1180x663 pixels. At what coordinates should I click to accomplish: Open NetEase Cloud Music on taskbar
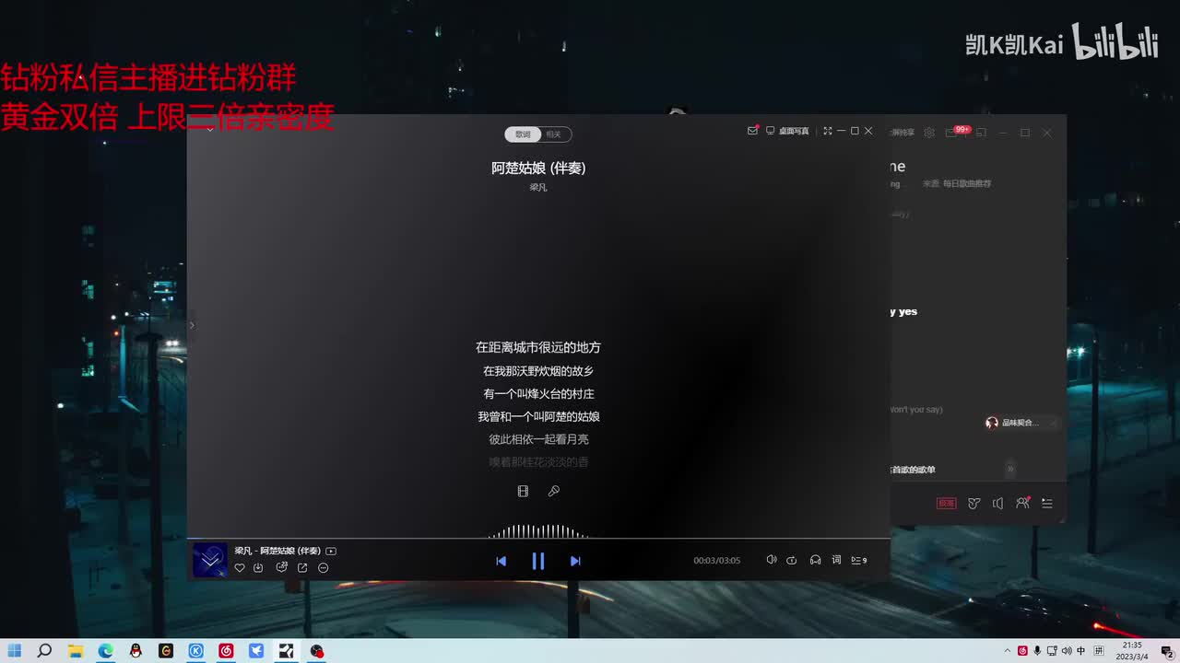click(226, 651)
